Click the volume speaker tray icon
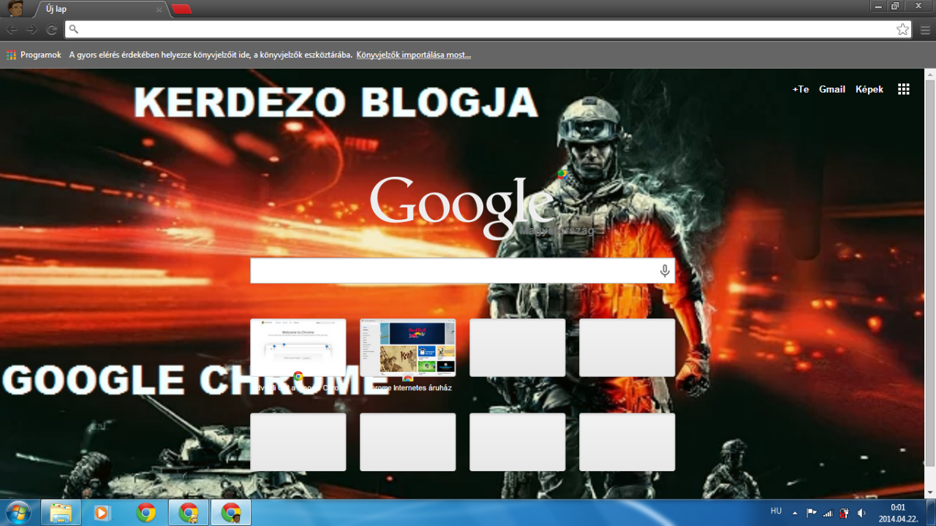Screen dimensions: 936x526 click(861, 513)
